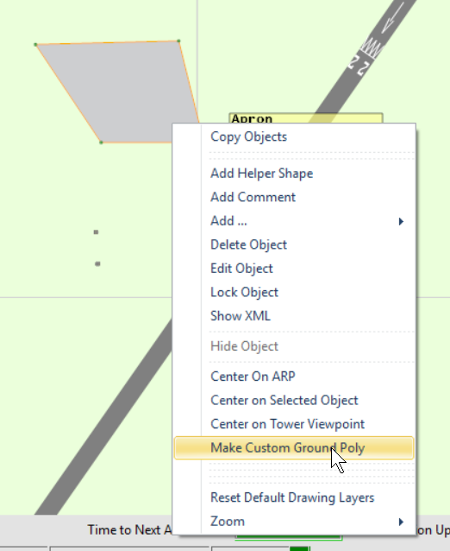450x551 pixels.
Task: Click the top-right apron vertex point
Action: (x=178, y=41)
